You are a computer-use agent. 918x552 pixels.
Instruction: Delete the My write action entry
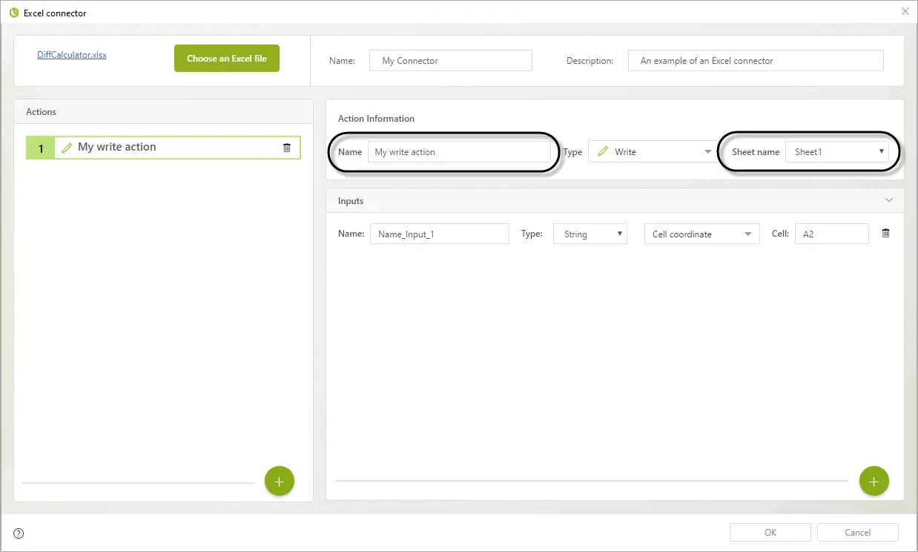[x=287, y=148]
